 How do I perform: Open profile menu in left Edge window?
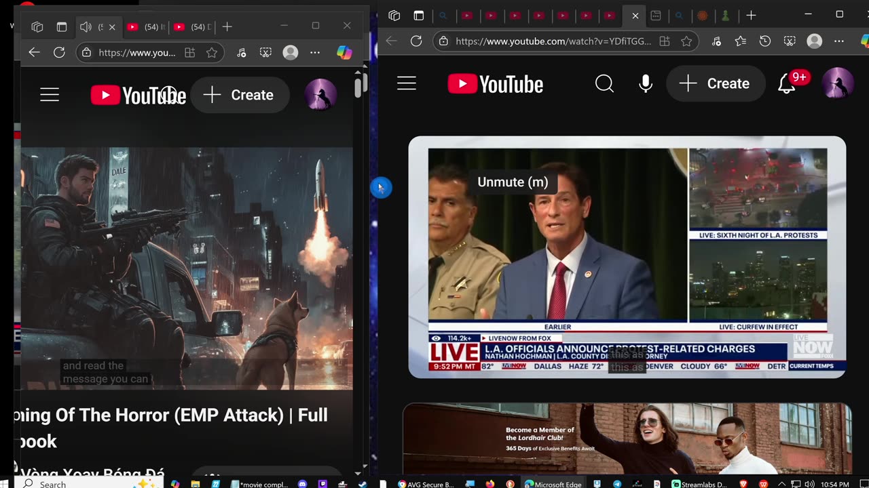(x=290, y=52)
